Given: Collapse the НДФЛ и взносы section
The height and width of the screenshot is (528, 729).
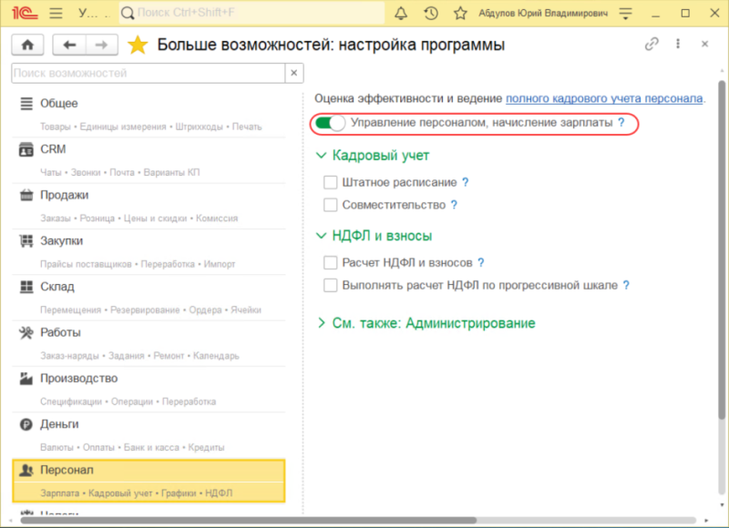Looking at the screenshot, I should pyautogui.click(x=321, y=236).
